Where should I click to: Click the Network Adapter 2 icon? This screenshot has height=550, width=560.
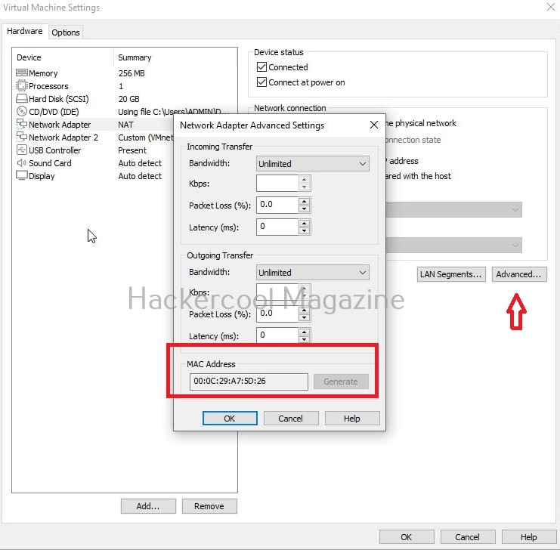(x=21, y=137)
